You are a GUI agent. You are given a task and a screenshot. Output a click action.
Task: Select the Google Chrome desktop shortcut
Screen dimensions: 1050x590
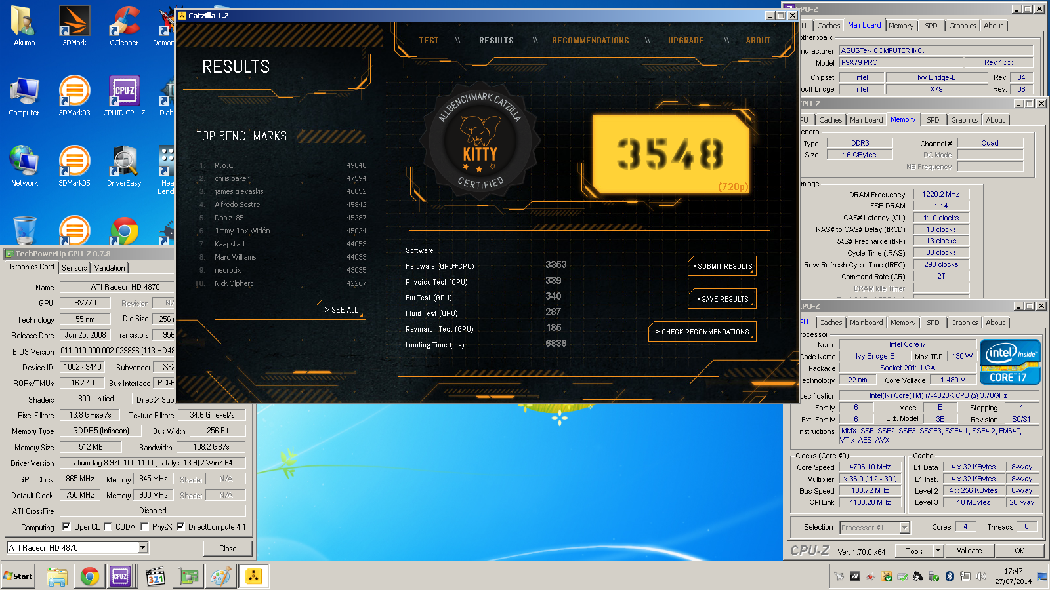[x=124, y=230]
